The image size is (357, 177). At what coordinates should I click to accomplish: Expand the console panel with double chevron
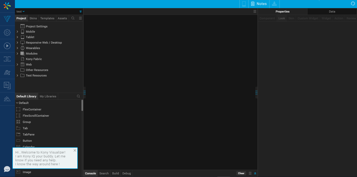pos(255,173)
